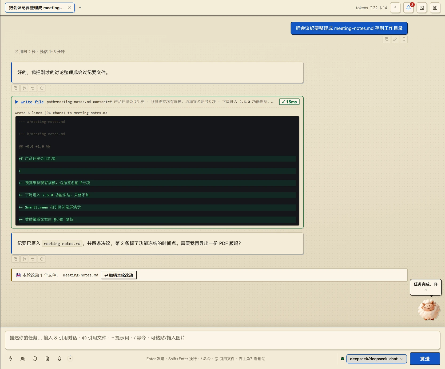Click the 撤销本轮改动 button

(119, 275)
